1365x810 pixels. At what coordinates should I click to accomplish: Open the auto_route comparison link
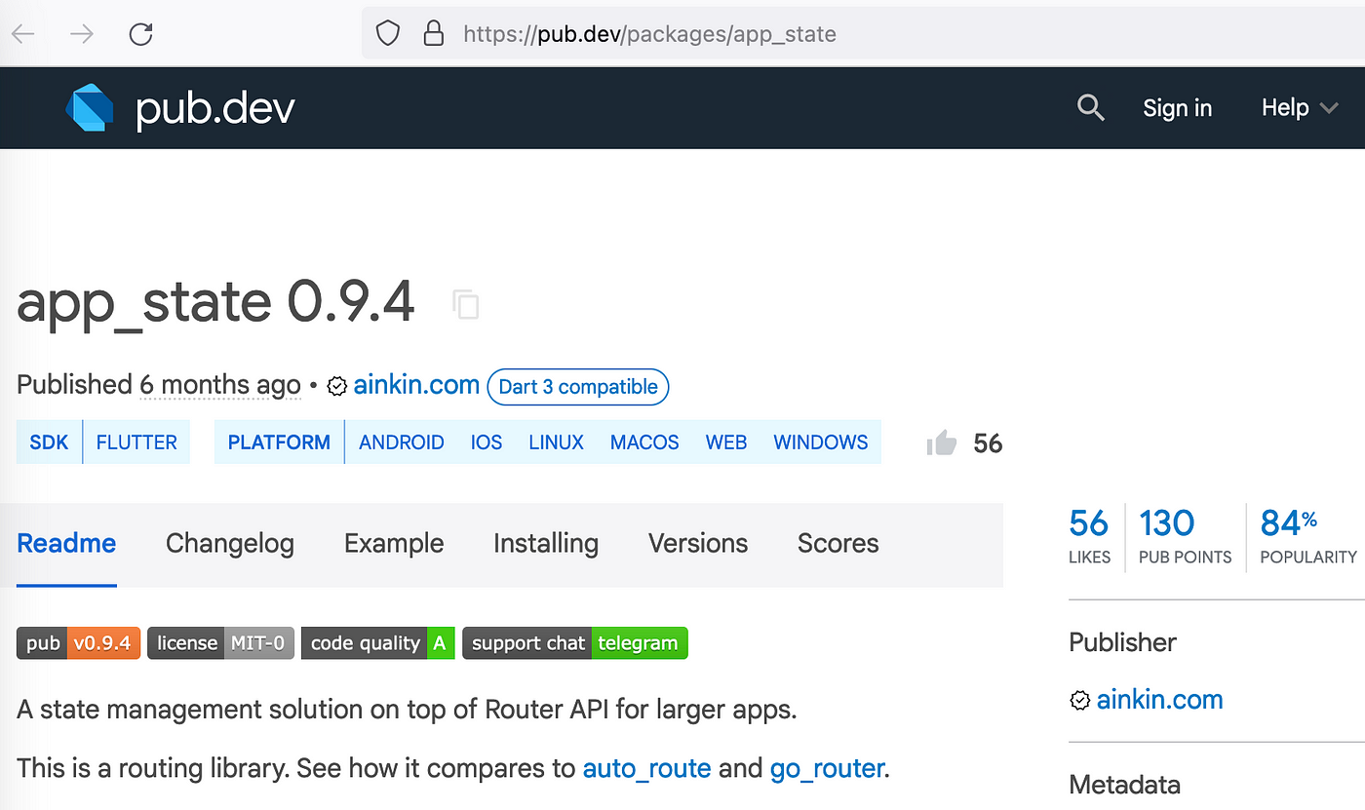click(x=646, y=768)
